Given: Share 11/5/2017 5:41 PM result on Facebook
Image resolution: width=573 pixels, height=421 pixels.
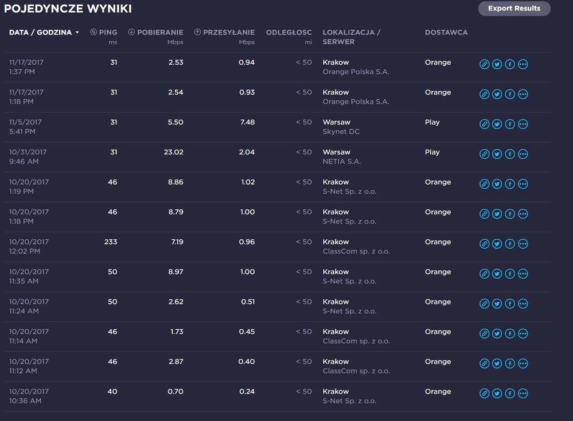Looking at the screenshot, I should 510,124.
